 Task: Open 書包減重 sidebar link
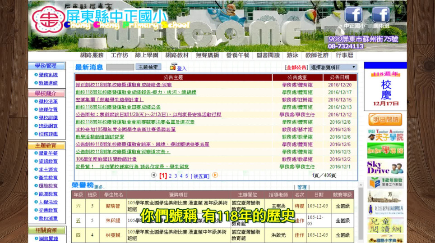click(x=48, y=218)
